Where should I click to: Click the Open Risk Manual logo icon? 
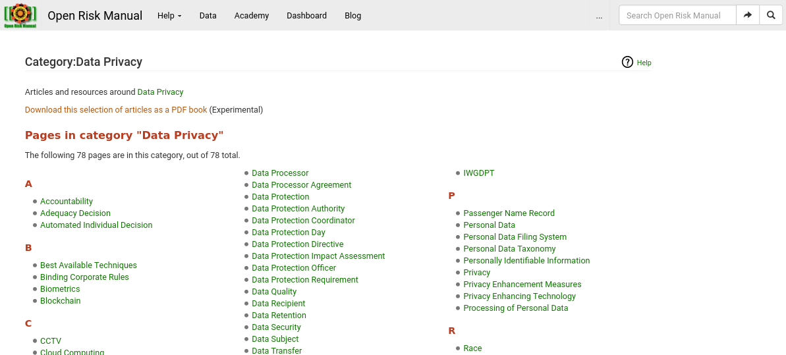pyautogui.click(x=20, y=15)
